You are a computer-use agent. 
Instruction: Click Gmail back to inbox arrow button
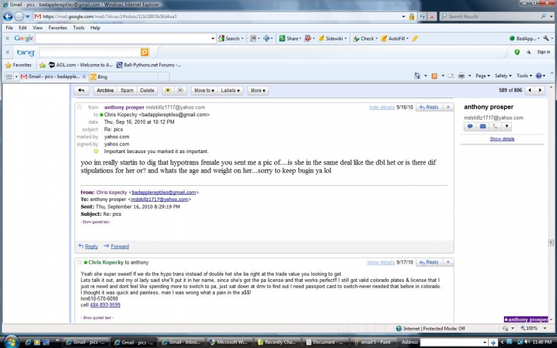click(x=81, y=90)
